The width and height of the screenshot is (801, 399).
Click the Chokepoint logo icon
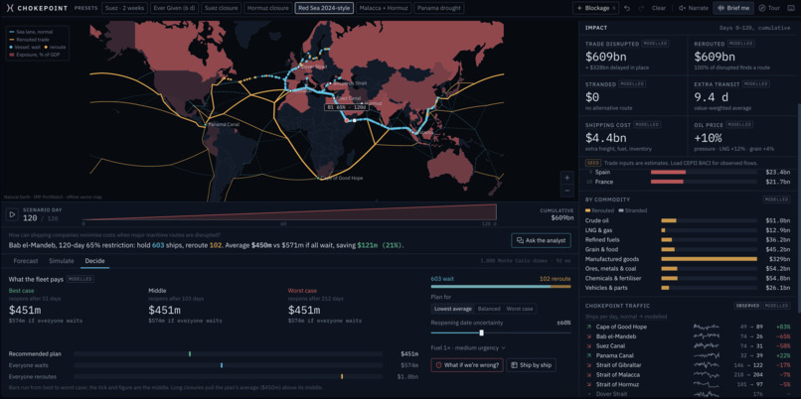pyautogui.click(x=10, y=8)
